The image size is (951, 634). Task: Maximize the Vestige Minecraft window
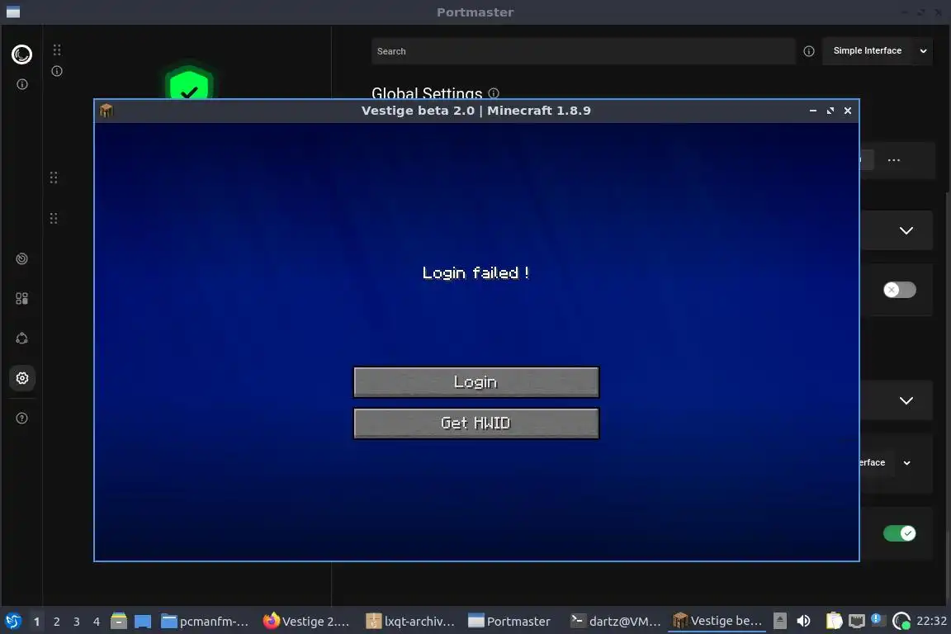point(830,111)
